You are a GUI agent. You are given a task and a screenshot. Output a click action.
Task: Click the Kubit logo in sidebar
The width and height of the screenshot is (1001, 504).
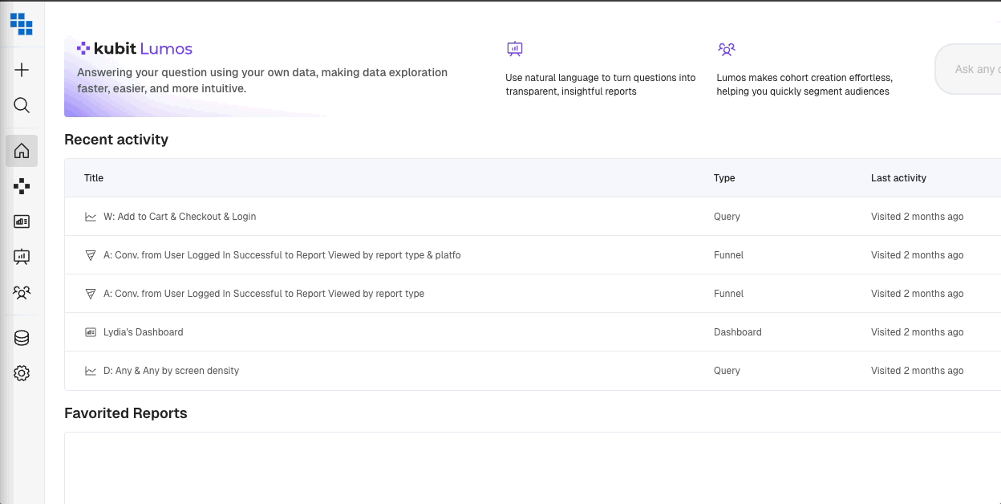click(x=22, y=24)
